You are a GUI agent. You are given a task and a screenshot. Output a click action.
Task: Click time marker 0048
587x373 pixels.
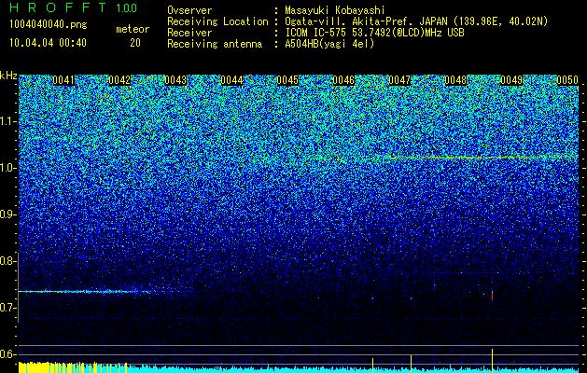point(455,80)
